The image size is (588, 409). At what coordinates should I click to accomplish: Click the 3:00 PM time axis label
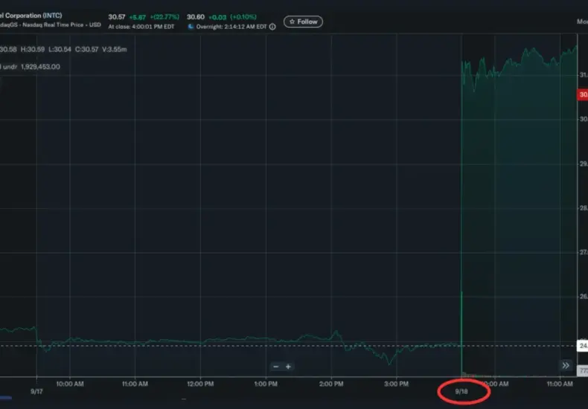(x=397, y=384)
